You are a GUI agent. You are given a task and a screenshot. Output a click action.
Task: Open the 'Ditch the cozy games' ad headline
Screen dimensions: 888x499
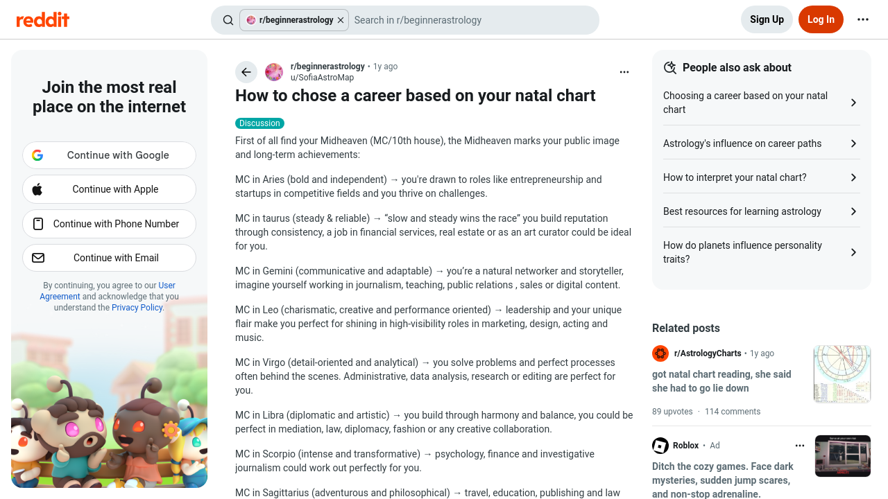pos(722,480)
